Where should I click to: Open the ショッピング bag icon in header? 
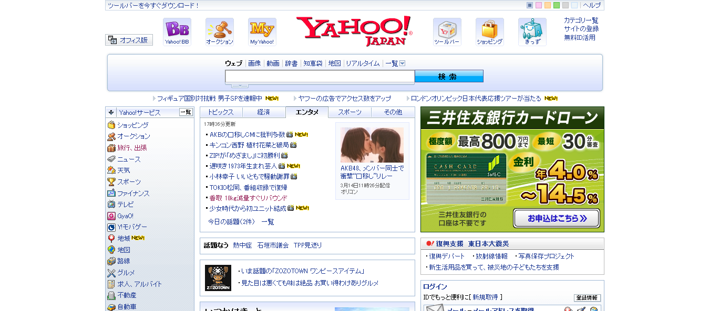(x=490, y=32)
